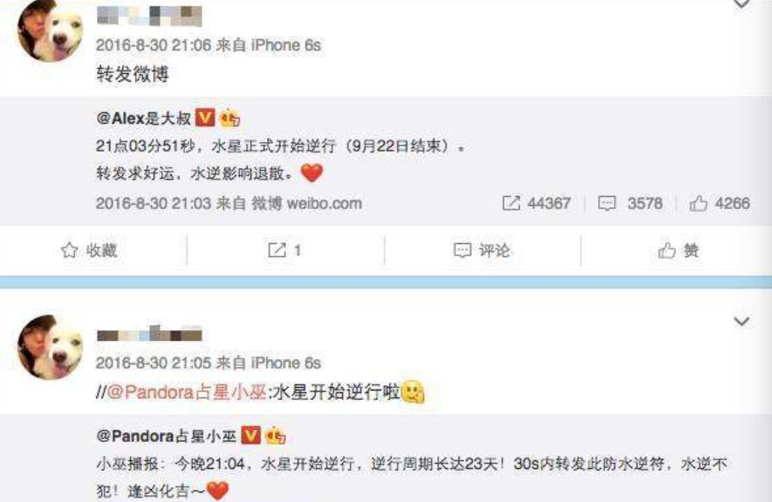
Task: Click the second post's dog avatar
Action: pyautogui.click(x=51, y=347)
